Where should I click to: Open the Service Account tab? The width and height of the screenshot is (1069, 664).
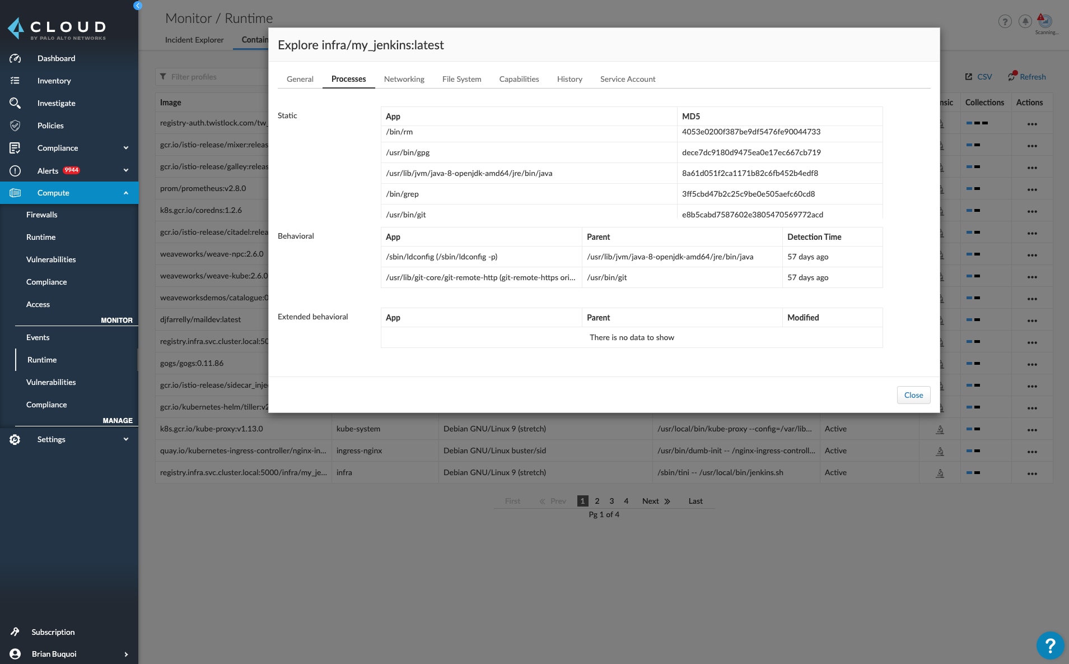tap(628, 79)
